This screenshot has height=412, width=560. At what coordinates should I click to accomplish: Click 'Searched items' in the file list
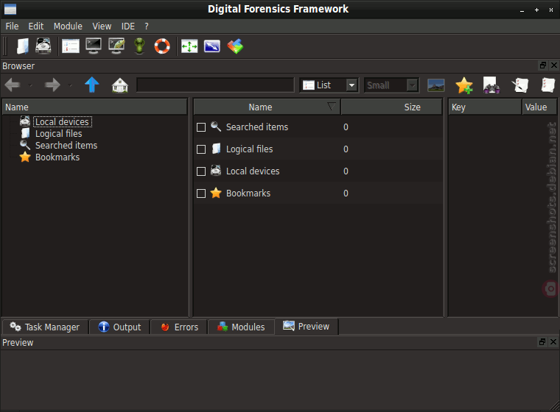pos(256,127)
